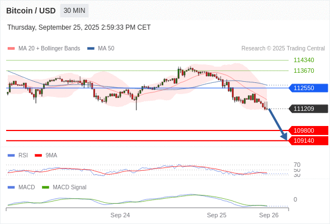
Task: Click the blue downward forecast arrow
Action: click(x=278, y=124)
